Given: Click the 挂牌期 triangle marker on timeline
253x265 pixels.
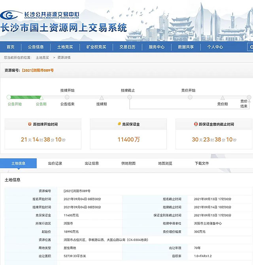Looking at the screenshot, I should (x=102, y=98).
